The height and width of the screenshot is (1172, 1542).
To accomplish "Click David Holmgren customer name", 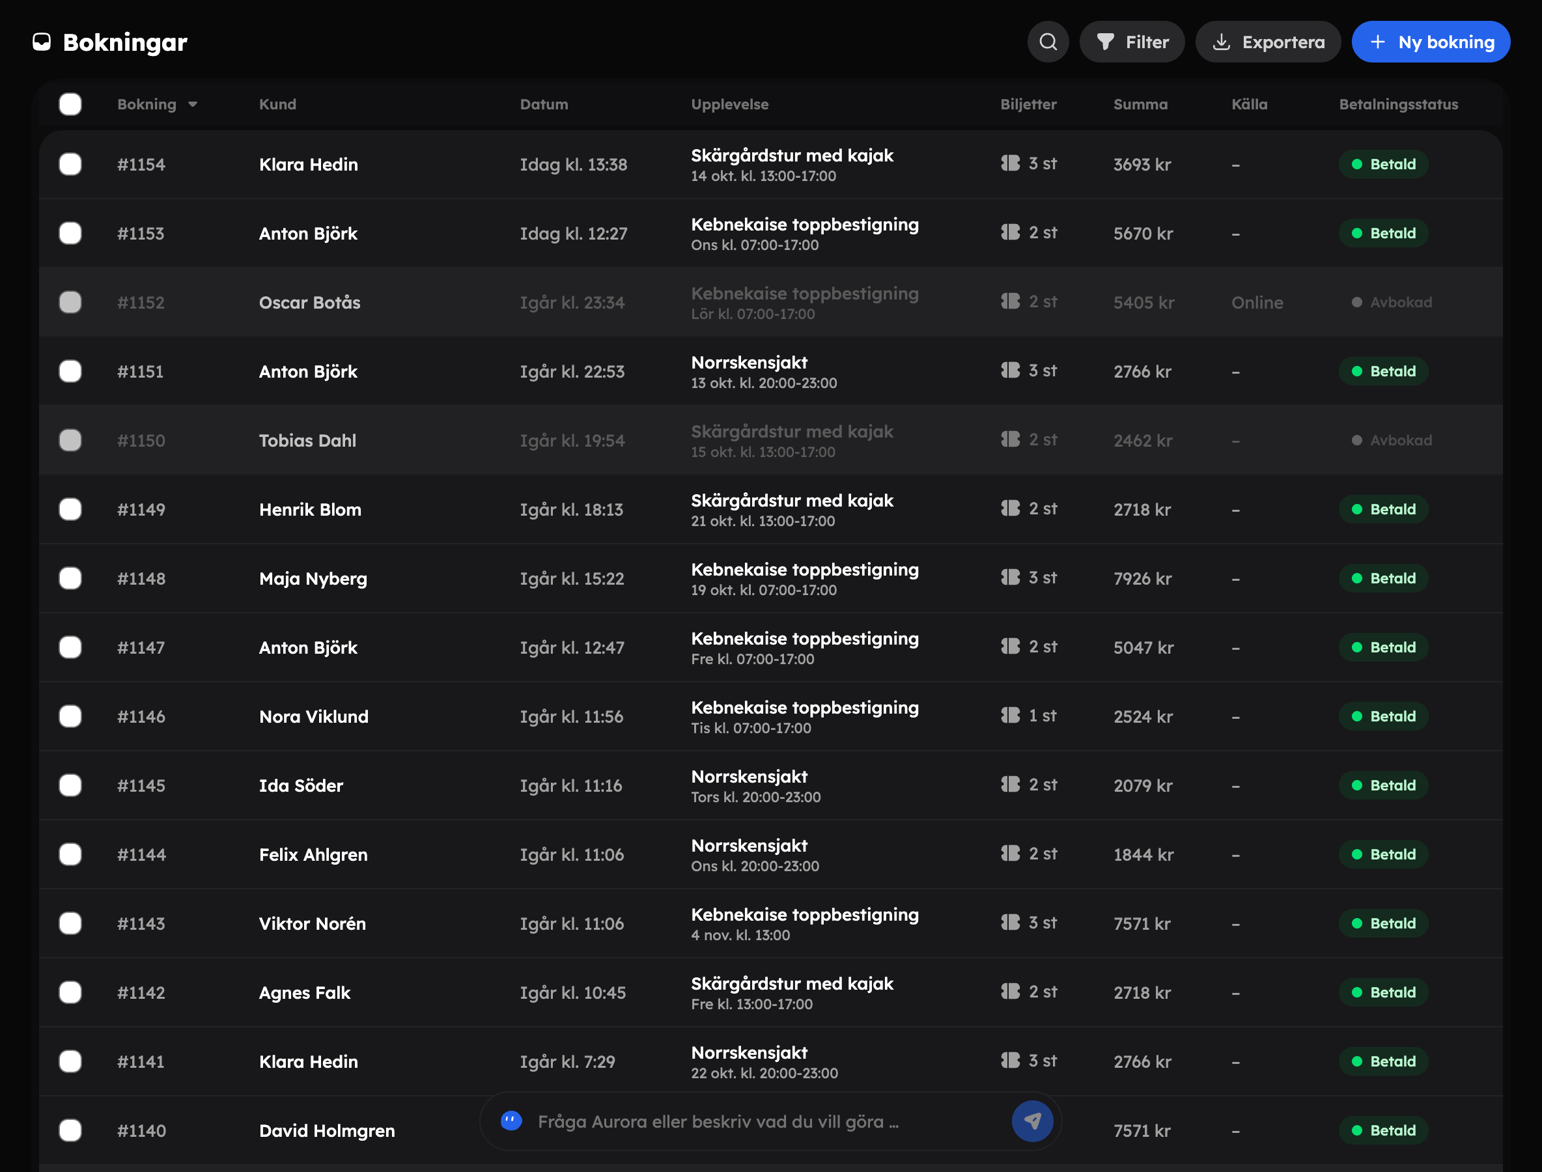I will (328, 1130).
